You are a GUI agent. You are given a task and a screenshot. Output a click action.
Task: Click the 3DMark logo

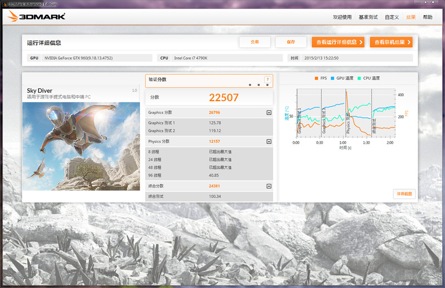[x=36, y=16]
